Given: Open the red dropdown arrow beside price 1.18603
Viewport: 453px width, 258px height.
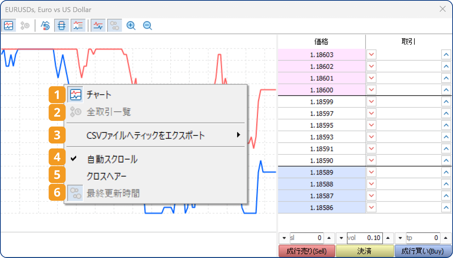Looking at the screenshot, I should tap(371, 54).
